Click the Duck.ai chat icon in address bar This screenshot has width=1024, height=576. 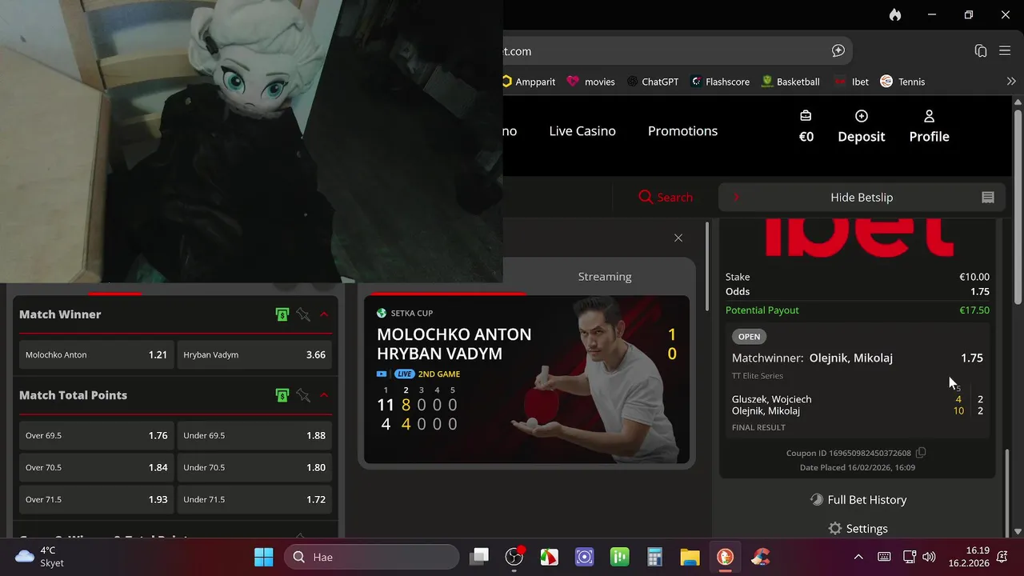[838, 50]
